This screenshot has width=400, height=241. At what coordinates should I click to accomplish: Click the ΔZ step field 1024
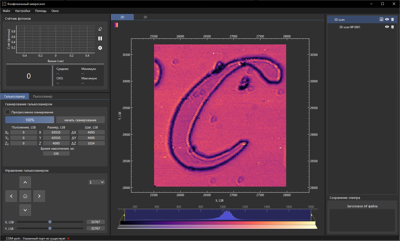(x=91, y=143)
